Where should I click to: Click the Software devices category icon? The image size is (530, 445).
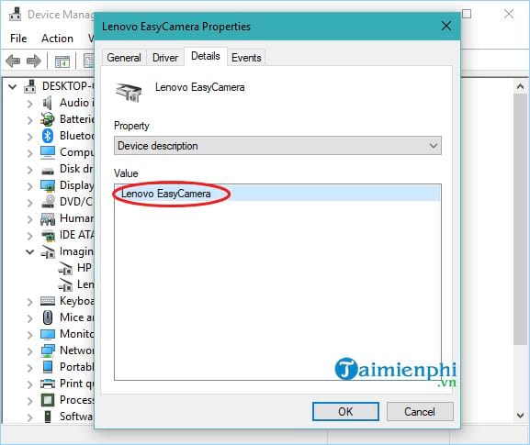48,417
